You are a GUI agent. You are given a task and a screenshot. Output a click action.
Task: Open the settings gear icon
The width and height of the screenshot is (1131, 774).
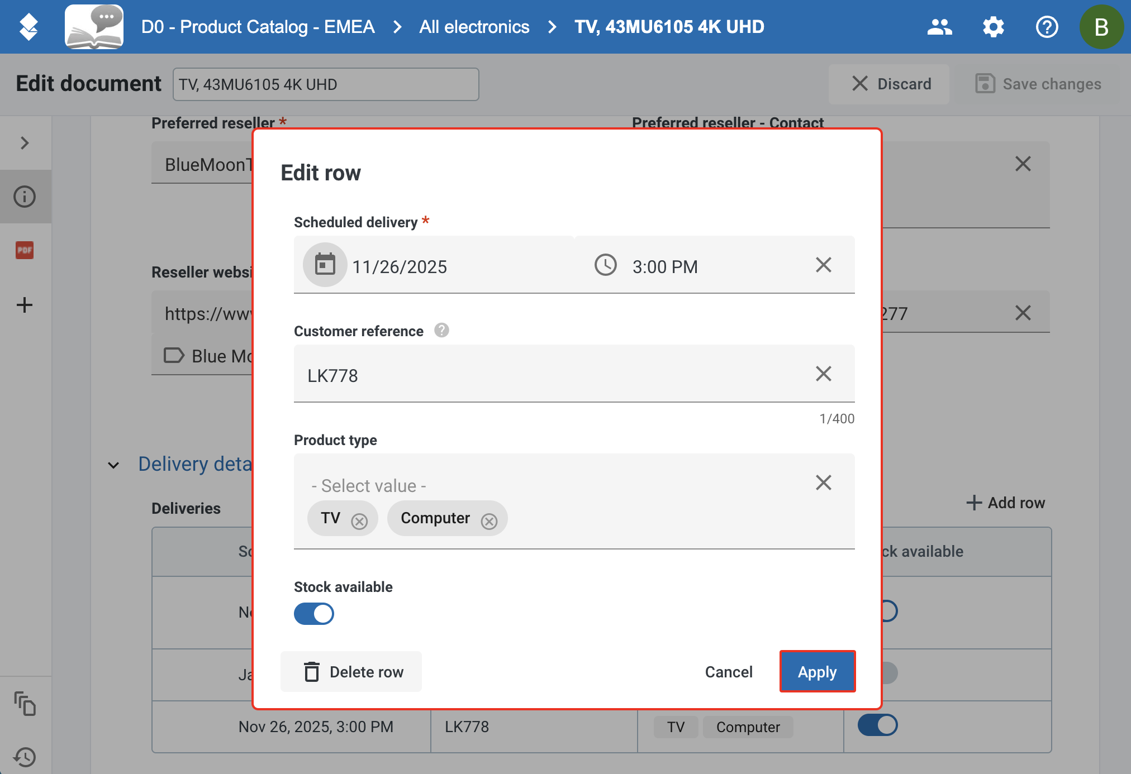click(x=993, y=27)
